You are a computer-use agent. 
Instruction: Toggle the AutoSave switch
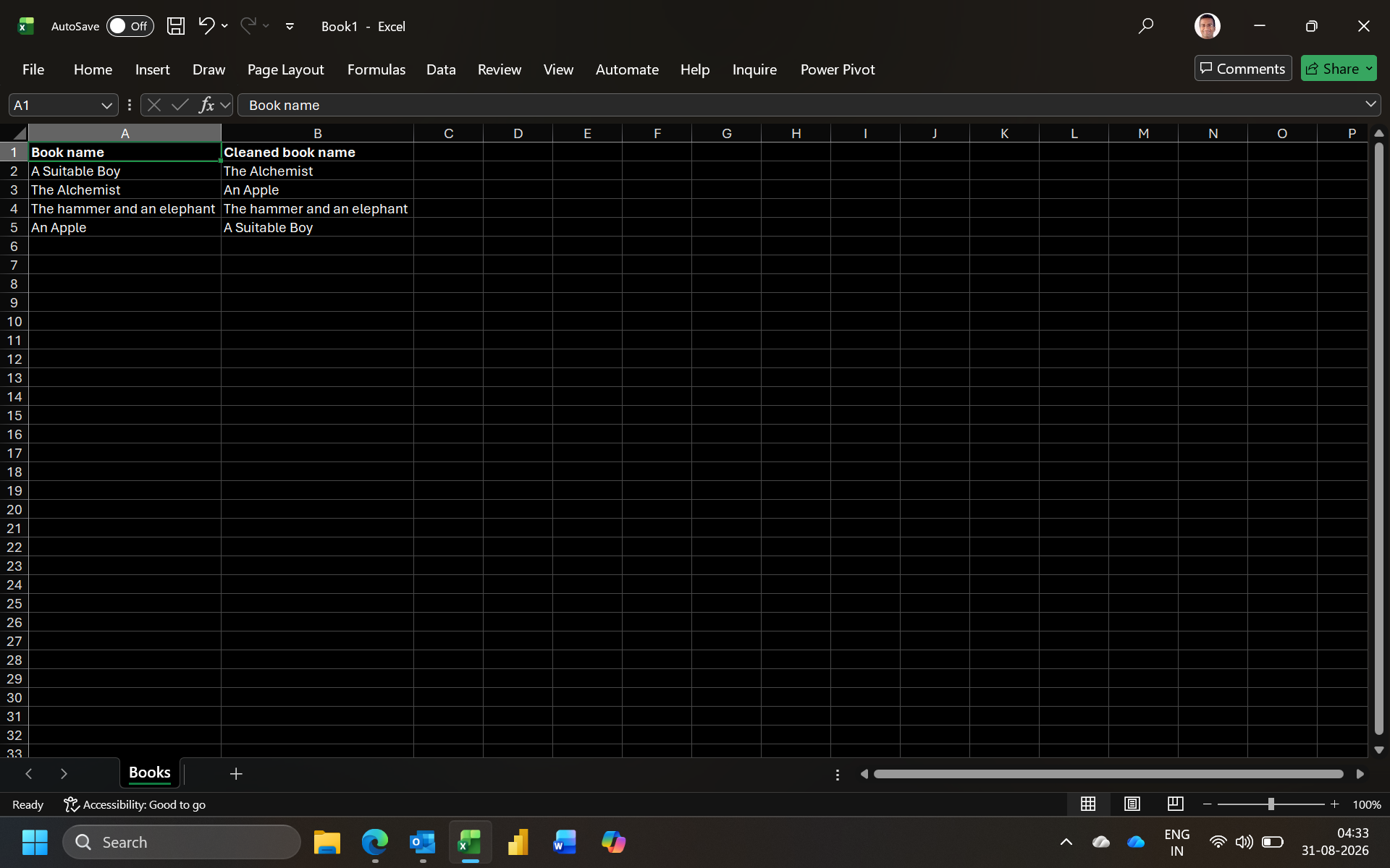tap(130, 26)
